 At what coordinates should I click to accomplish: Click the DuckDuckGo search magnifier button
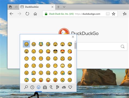[x=122, y=47]
